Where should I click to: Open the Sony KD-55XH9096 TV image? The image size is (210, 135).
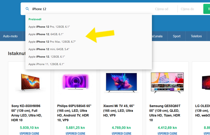click(x=31, y=82)
